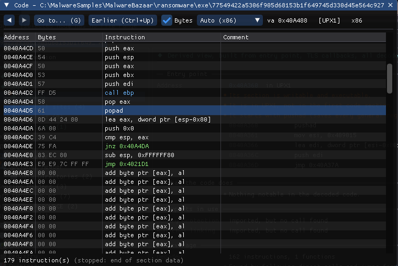Click the va 0x40A488 address label

tap(287, 20)
